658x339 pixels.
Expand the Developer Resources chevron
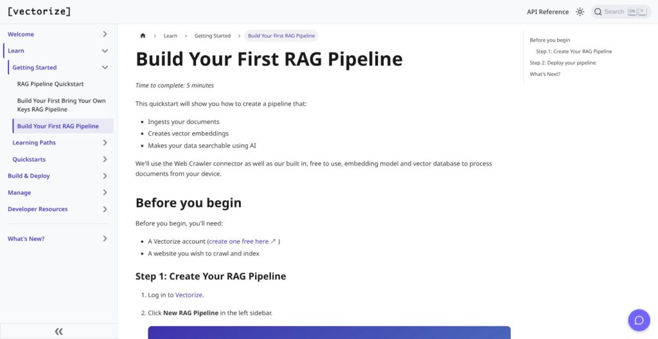[105, 209]
